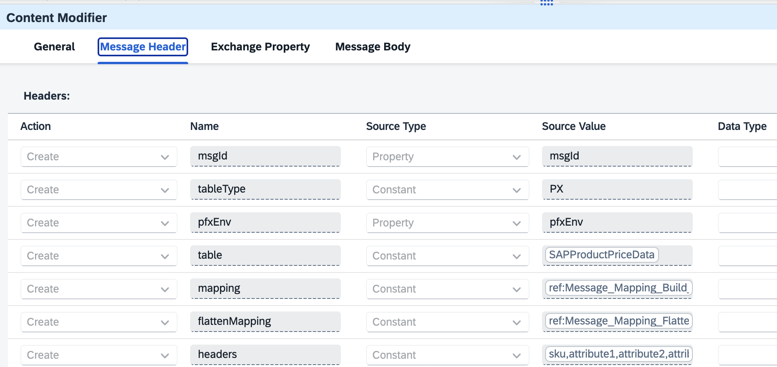Viewport: 777px width, 367px height.
Task: Click the msgId name input field
Action: pos(265,156)
